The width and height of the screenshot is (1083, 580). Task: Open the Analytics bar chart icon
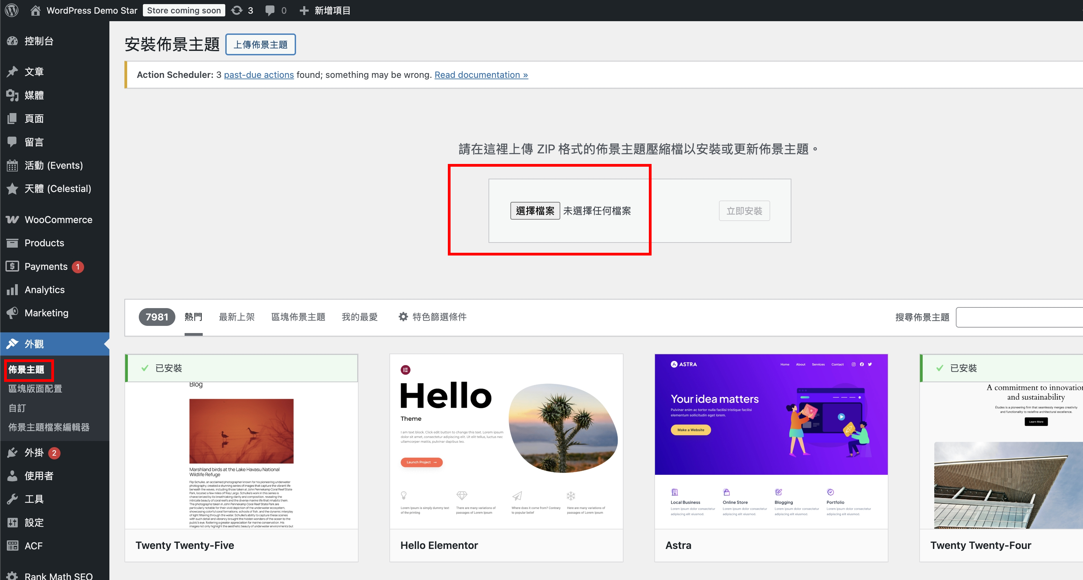click(12, 289)
